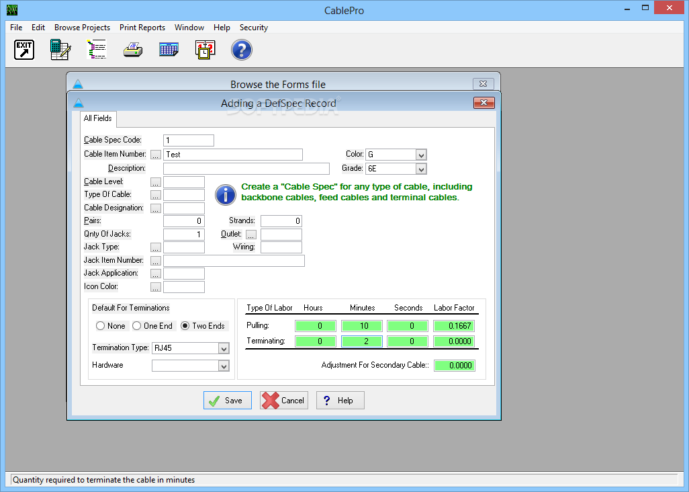Click the Adjustment For Secondary Cable field
This screenshot has width=689, height=492.
tap(455, 366)
